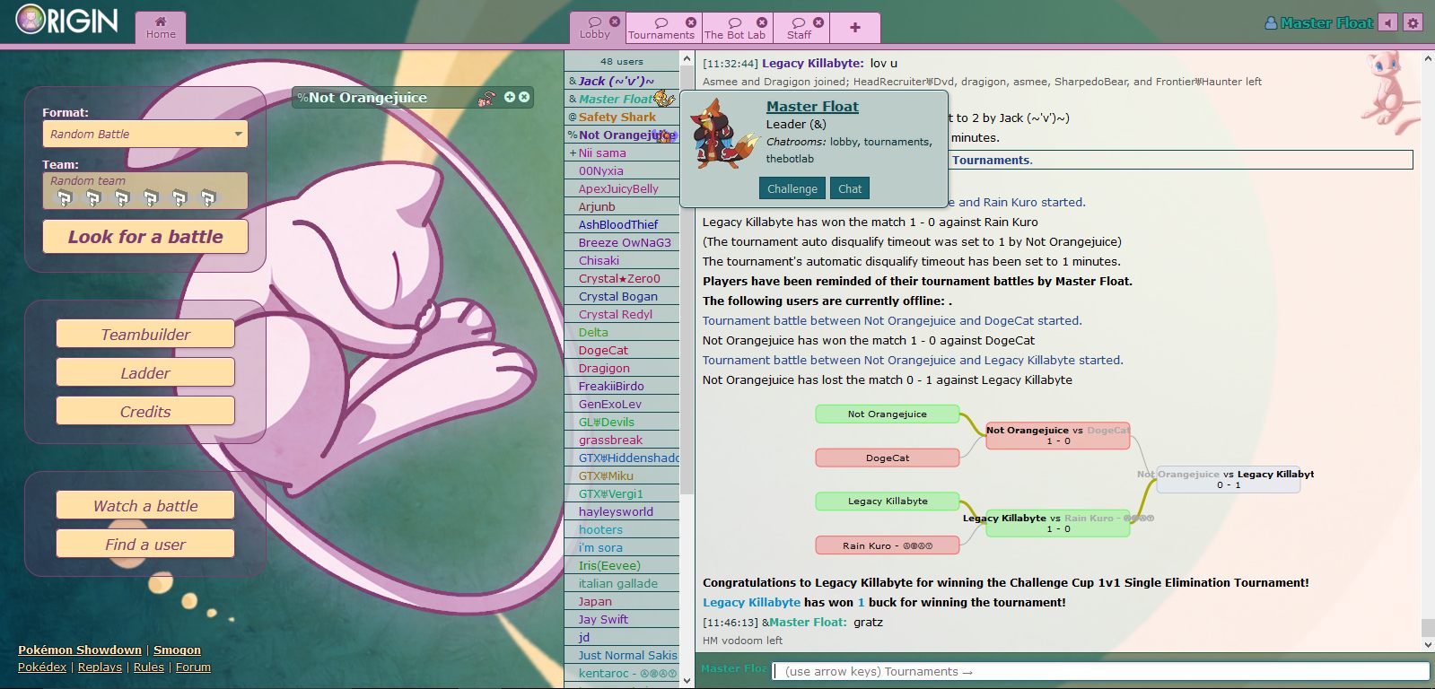Open the Pokémon Showdown link
Image resolution: width=1435 pixels, height=689 pixels.
click(x=80, y=650)
